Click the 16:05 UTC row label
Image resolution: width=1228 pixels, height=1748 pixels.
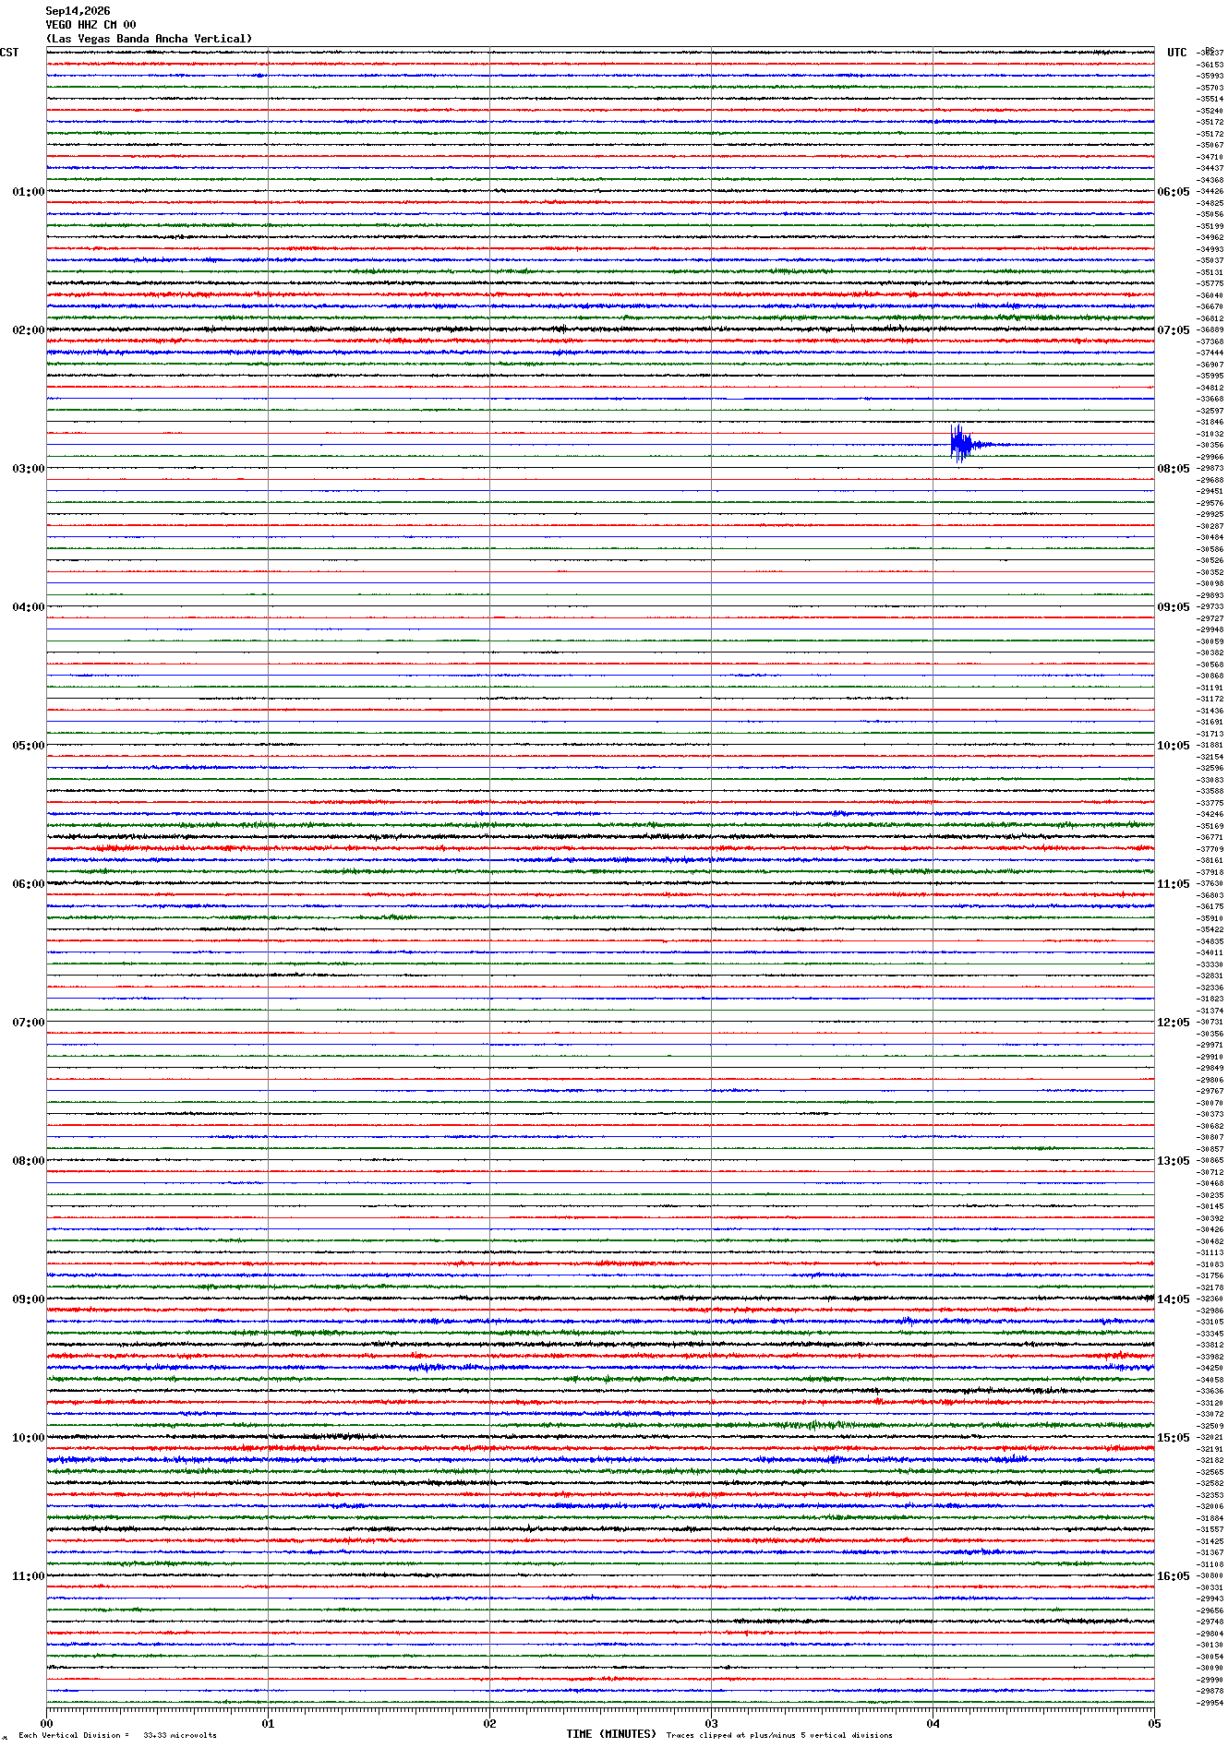pyautogui.click(x=1174, y=1576)
